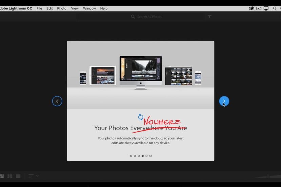This screenshot has width=281, height=187.
Task: Open Adobe Lightroom CC app menu
Action: tap(16, 8)
